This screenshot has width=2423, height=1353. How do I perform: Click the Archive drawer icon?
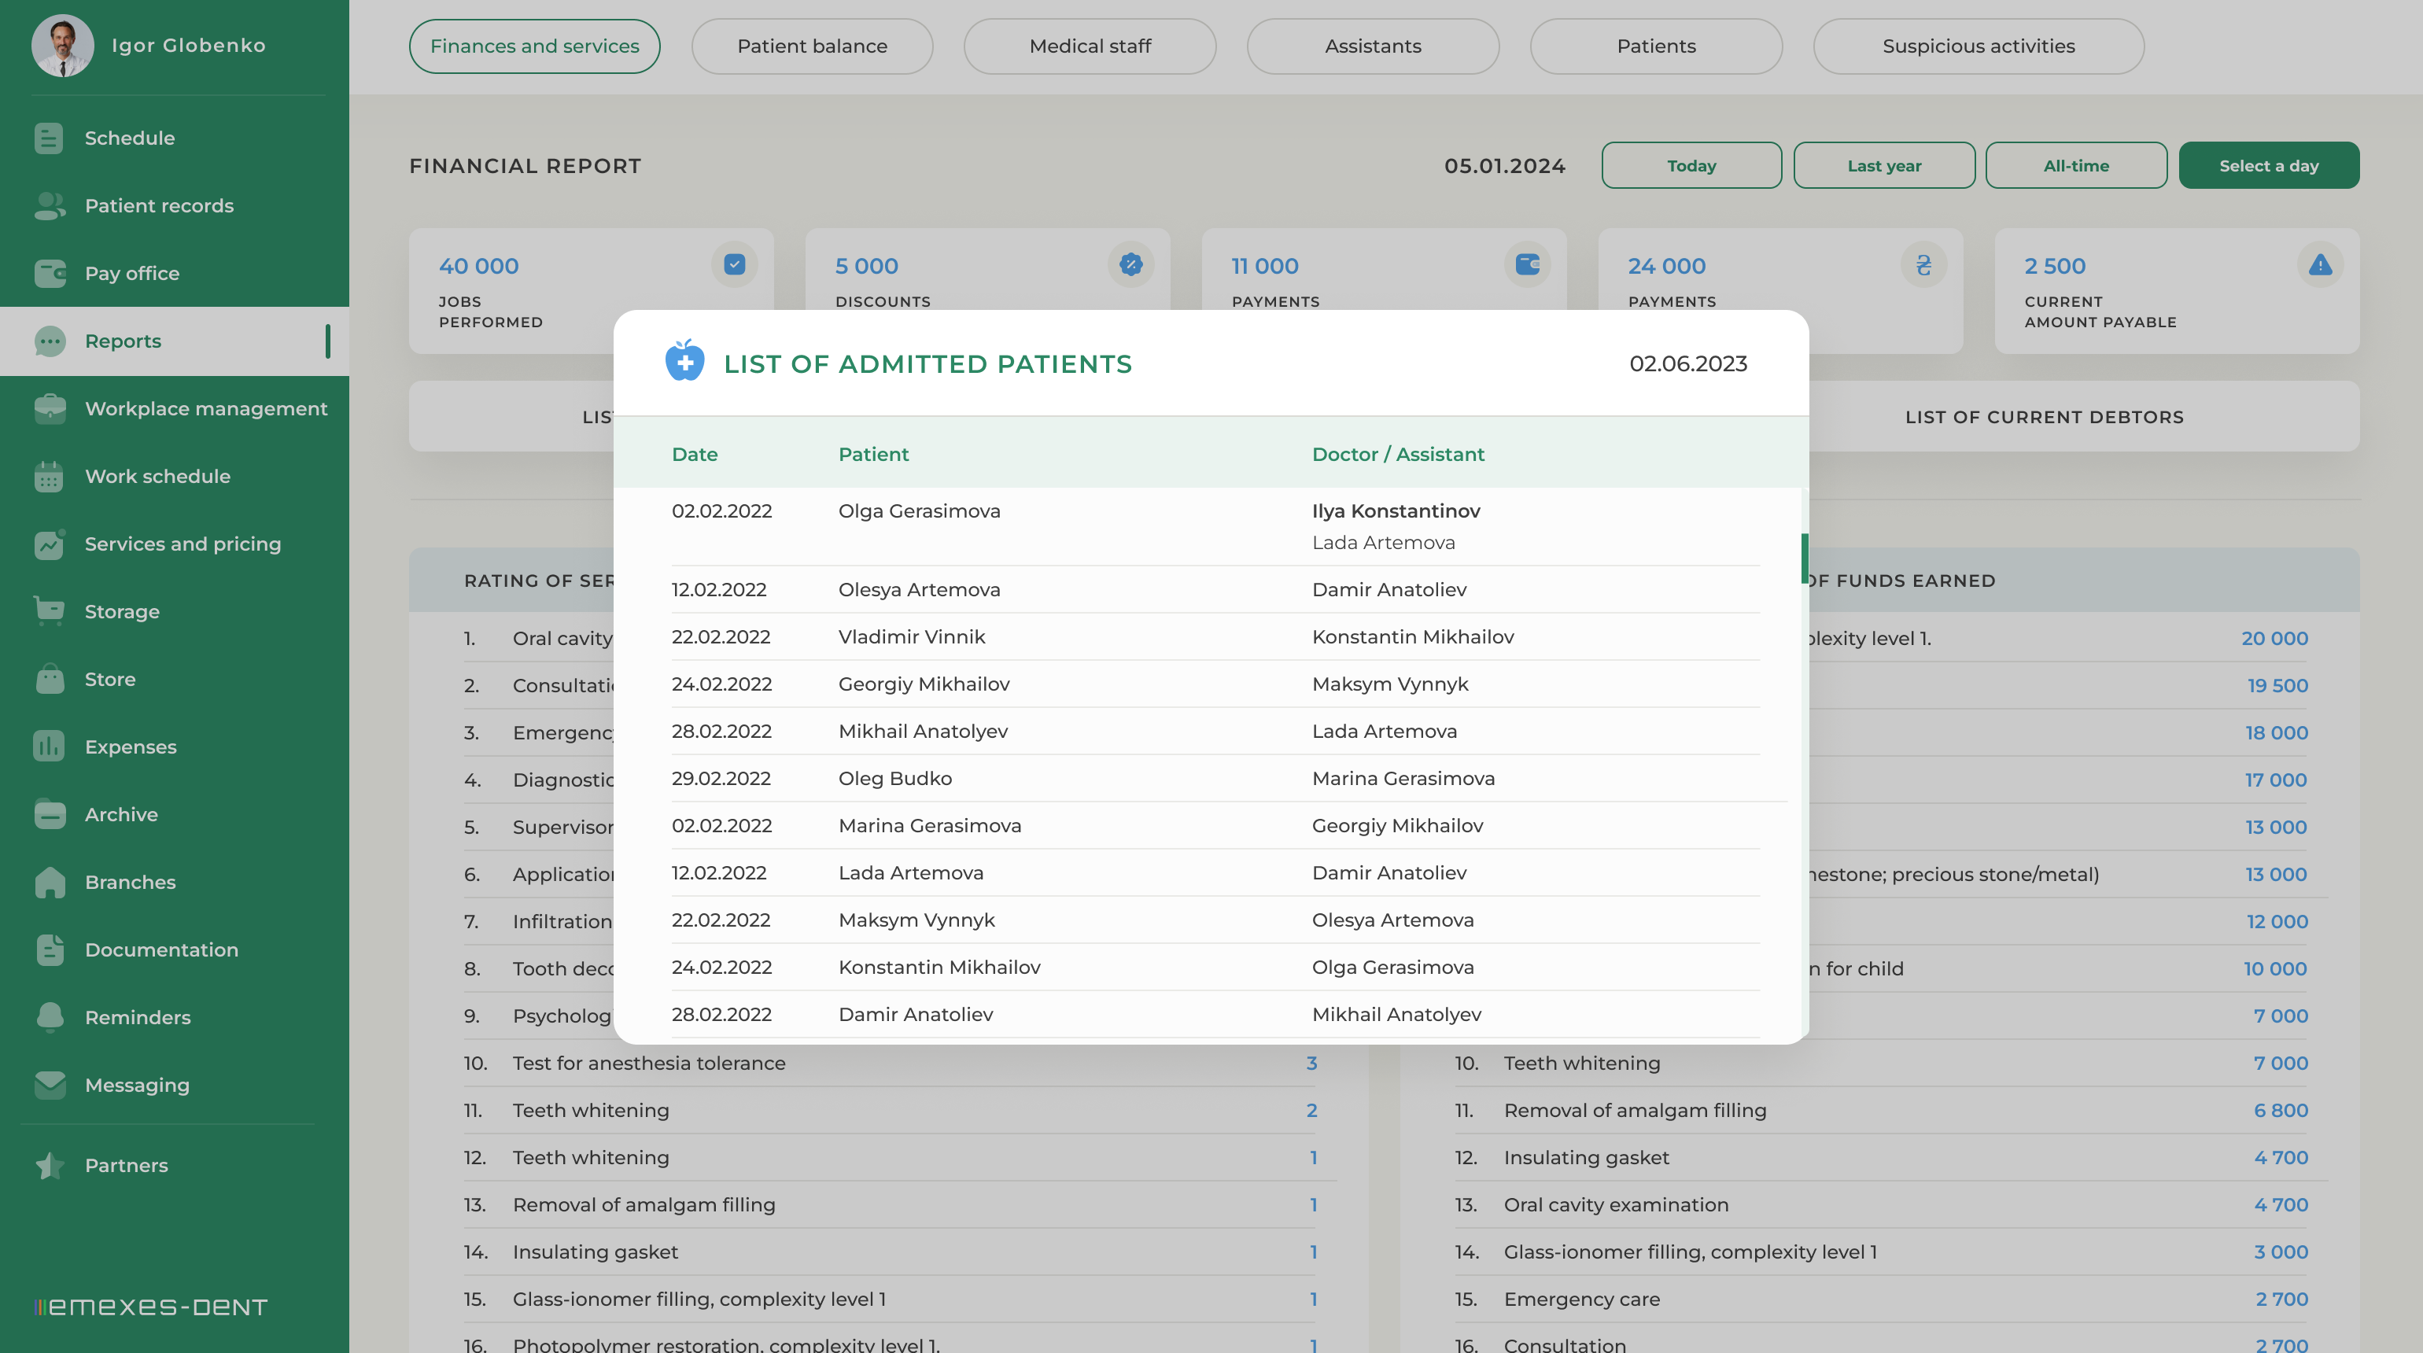(50, 814)
